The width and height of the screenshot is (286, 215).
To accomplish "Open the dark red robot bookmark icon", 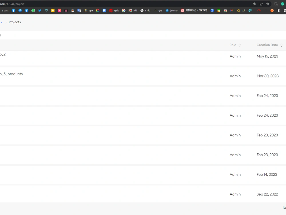I will coord(66,10).
